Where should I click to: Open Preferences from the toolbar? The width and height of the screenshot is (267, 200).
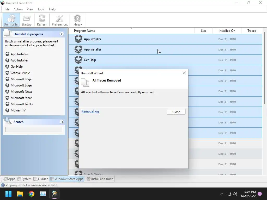click(60, 20)
